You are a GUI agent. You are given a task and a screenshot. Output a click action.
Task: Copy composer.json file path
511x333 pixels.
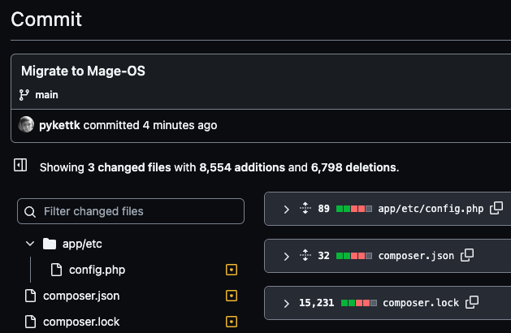click(467, 255)
